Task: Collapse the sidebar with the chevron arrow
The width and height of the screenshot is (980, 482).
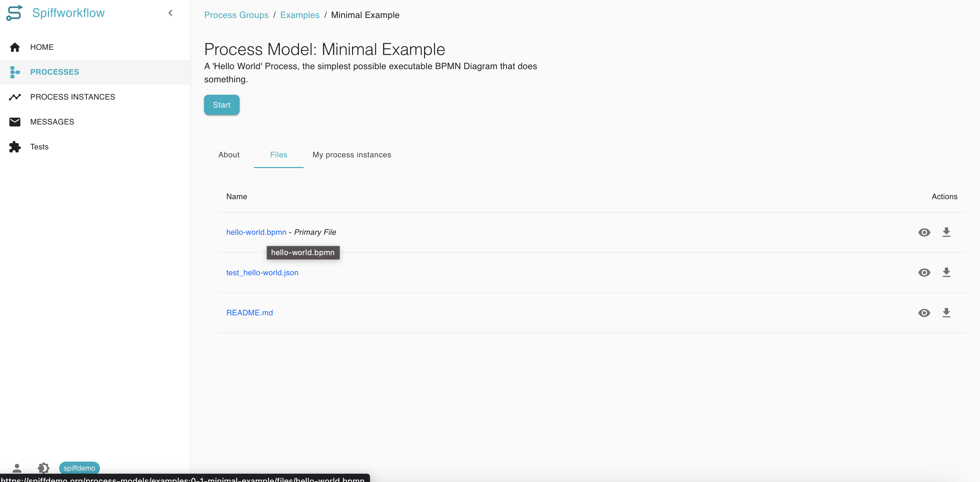Action: click(170, 13)
